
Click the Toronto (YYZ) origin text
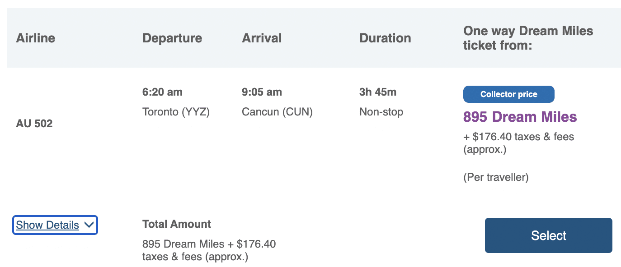coord(176,111)
